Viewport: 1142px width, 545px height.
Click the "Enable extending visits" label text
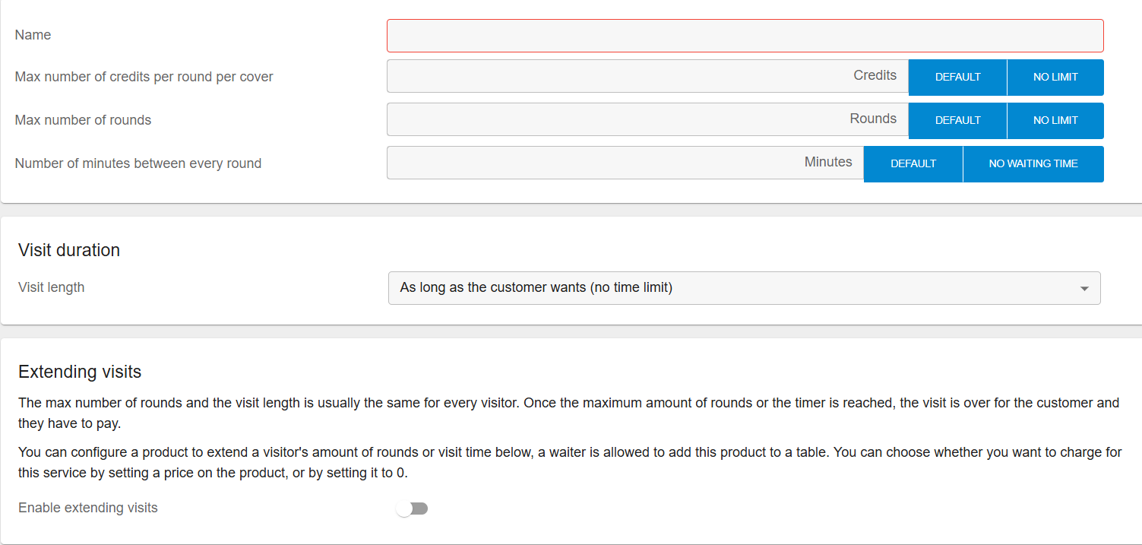[88, 508]
